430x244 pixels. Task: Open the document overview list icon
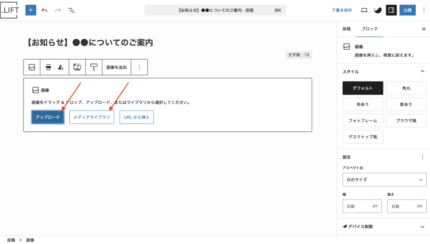[71, 10]
